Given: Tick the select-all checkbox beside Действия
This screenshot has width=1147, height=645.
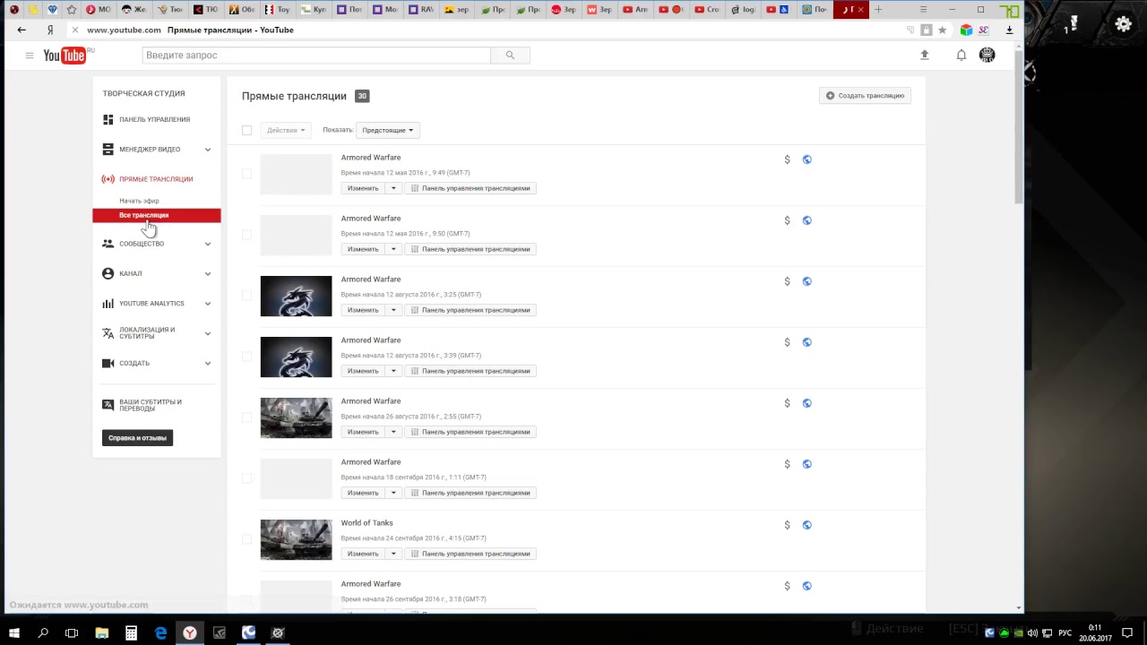Looking at the screenshot, I should [246, 130].
